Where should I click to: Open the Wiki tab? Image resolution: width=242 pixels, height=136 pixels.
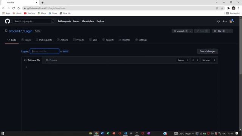(x=93, y=40)
